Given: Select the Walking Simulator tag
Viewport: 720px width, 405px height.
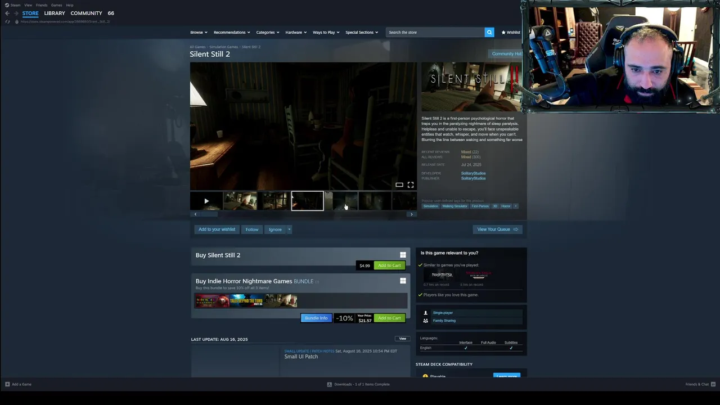Looking at the screenshot, I should click(x=454, y=206).
